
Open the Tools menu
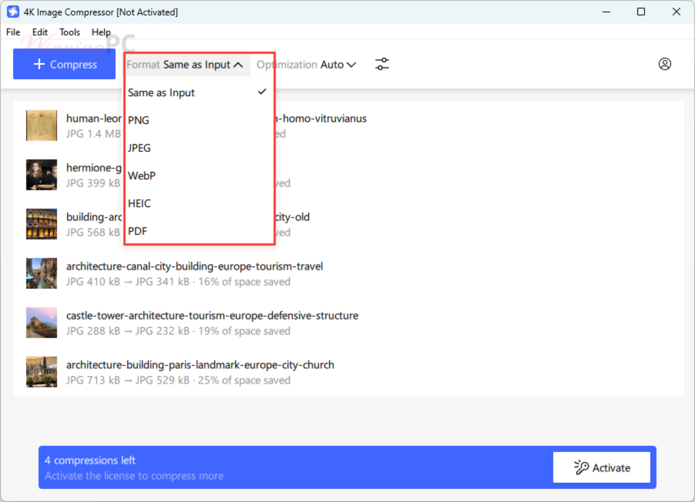click(70, 32)
